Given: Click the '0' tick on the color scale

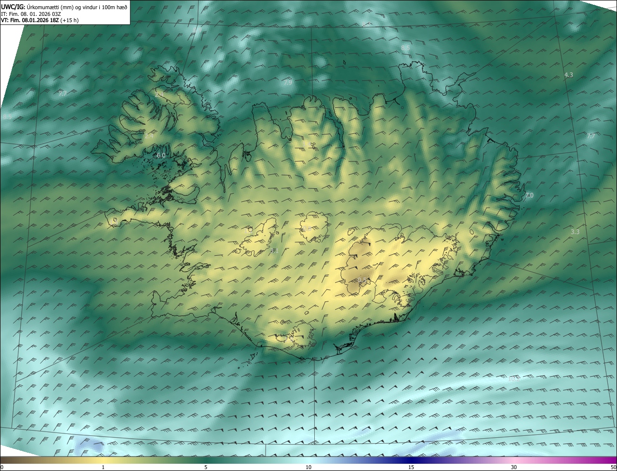Looking at the screenshot, I should [2, 467].
